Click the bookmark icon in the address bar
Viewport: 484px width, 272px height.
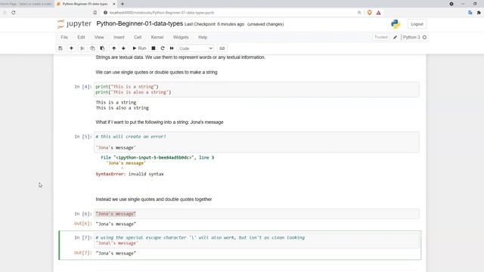pos(95,13)
